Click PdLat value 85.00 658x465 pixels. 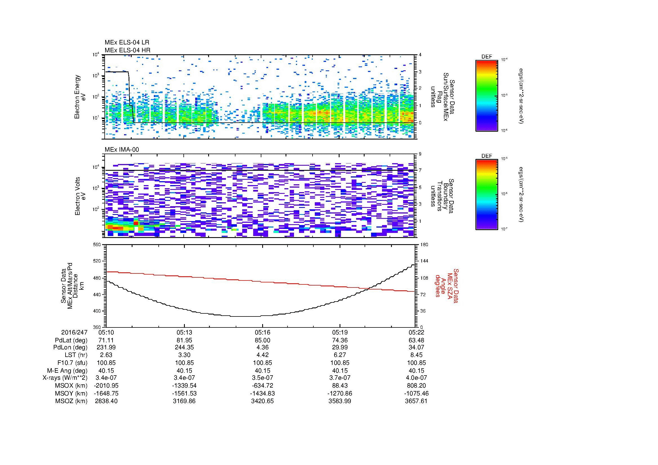click(x=262, y=340)
